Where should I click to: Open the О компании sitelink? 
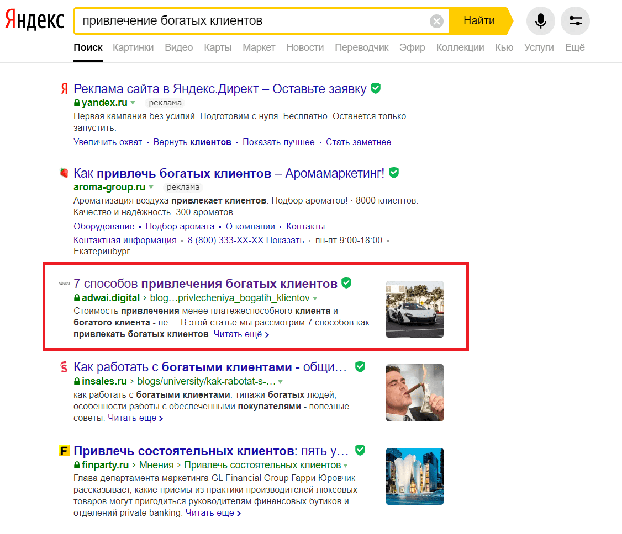tap(250, 226)
